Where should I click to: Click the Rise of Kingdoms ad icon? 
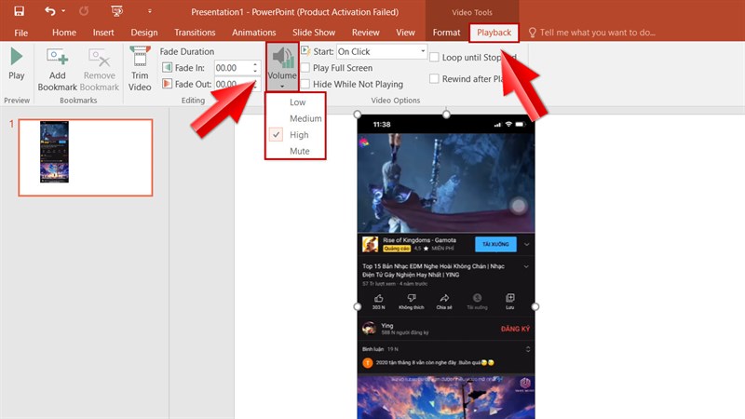370,244
